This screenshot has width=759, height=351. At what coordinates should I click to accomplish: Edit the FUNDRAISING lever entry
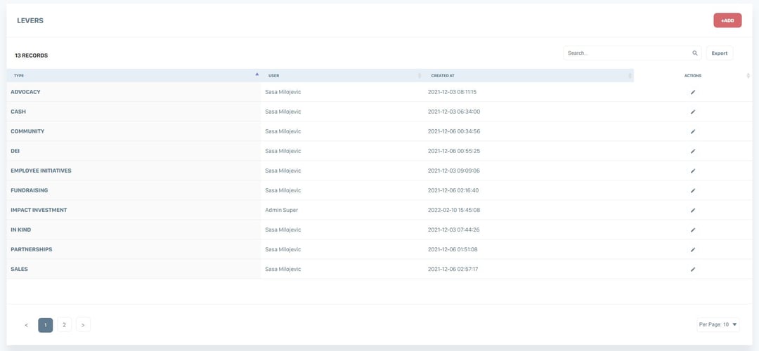[x=692, y=190]
